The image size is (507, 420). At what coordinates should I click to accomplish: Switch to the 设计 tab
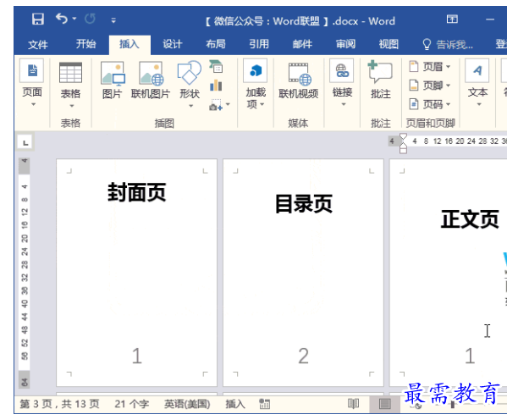point(173,44)
